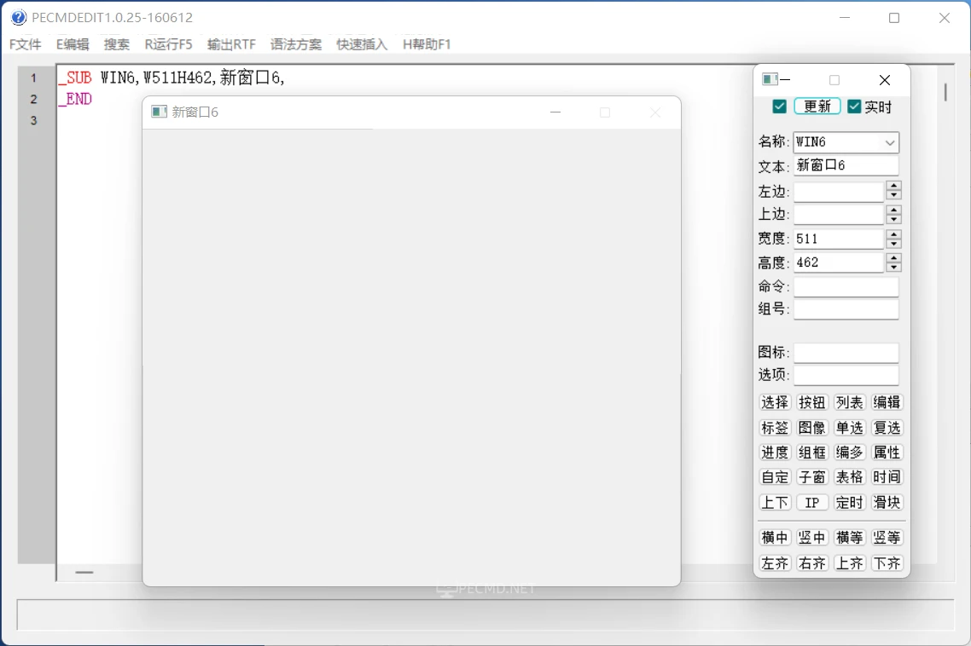Click the 图标 input field
The image size is (971, 646).
(846, 353)
